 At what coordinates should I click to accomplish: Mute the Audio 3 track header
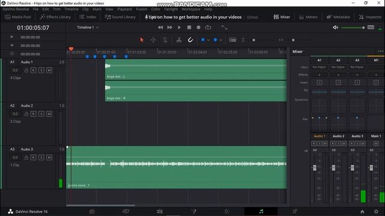49,157
